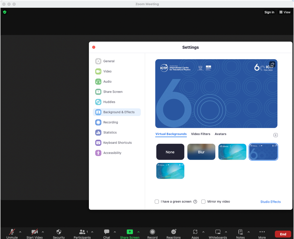Click the help icon beside green screen
The height and width of the screenshot is (239, 294).
[x=195, y=202]
